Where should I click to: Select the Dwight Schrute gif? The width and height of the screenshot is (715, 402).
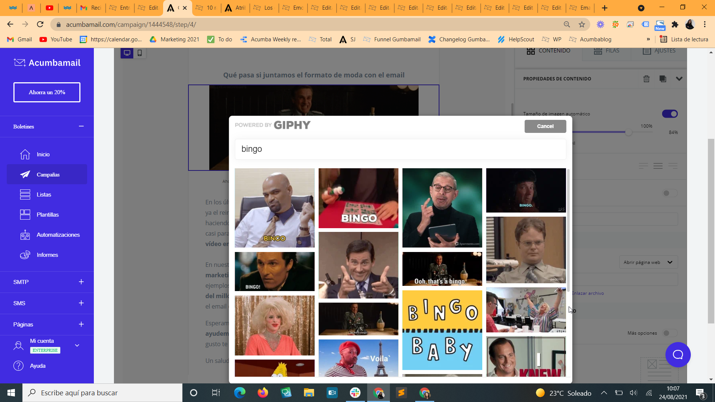pyautogui.click(x=526, y=250)
